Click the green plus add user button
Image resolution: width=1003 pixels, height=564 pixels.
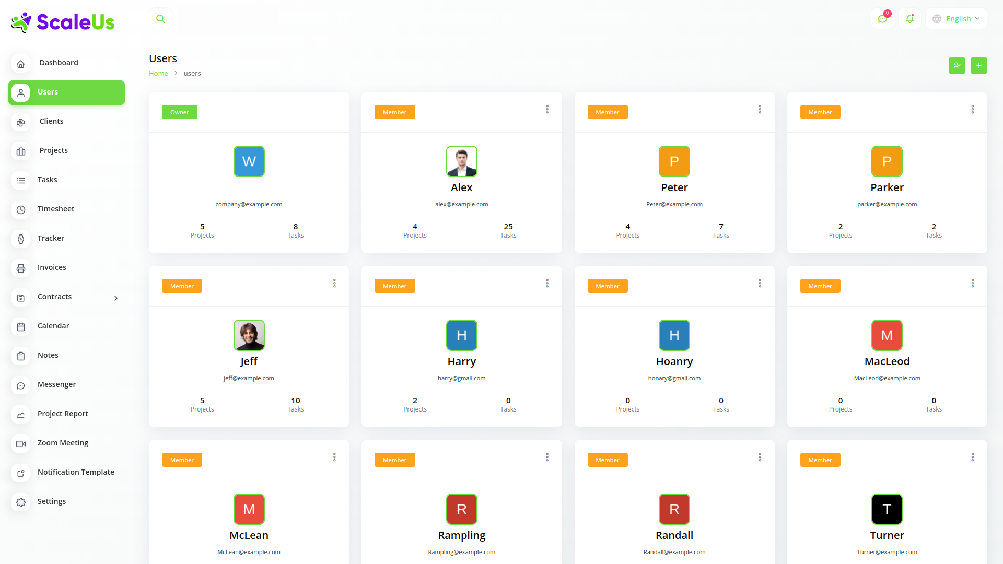click(x=978, y=66)
